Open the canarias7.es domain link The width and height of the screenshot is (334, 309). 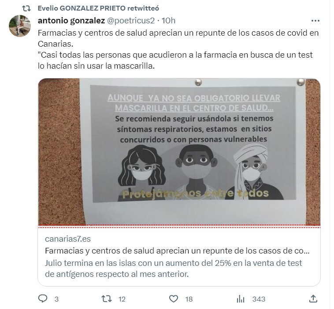pyautogui.click(x=68, y=239)
